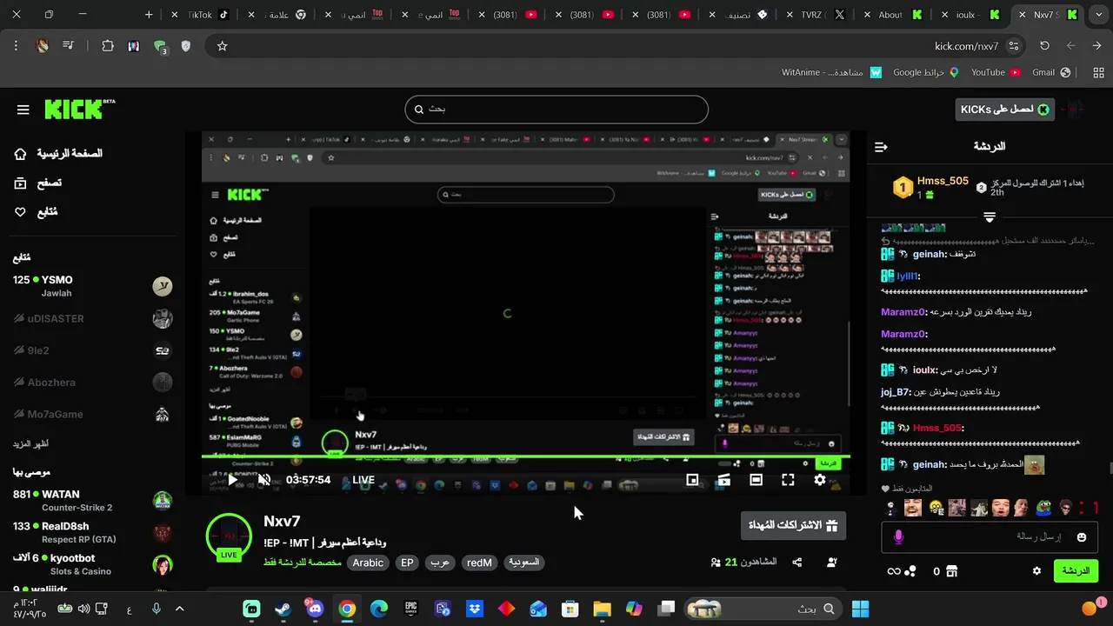Open Abozhera channel in sidebar
This screenshot has width=1113, height=626.
(93, 383)
